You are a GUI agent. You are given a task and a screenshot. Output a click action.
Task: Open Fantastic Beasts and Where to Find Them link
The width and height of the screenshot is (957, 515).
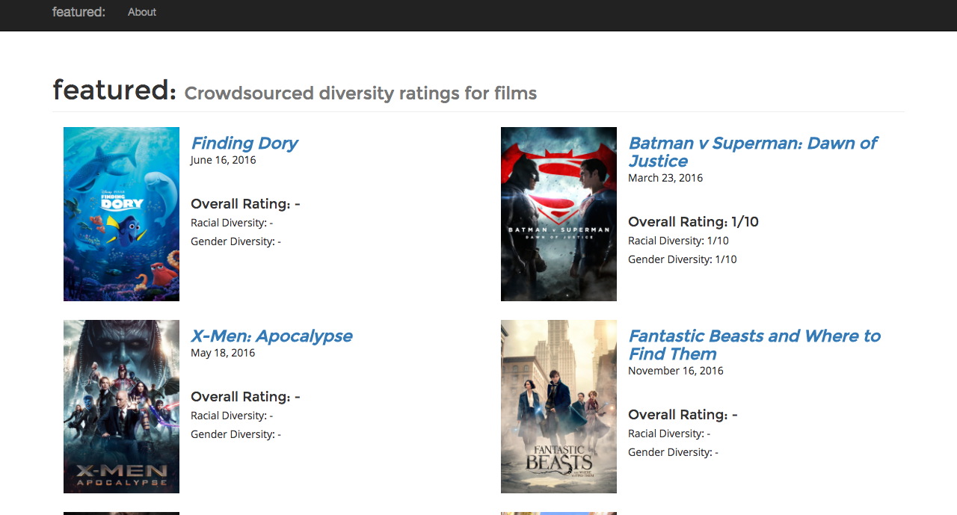(754, 345)
